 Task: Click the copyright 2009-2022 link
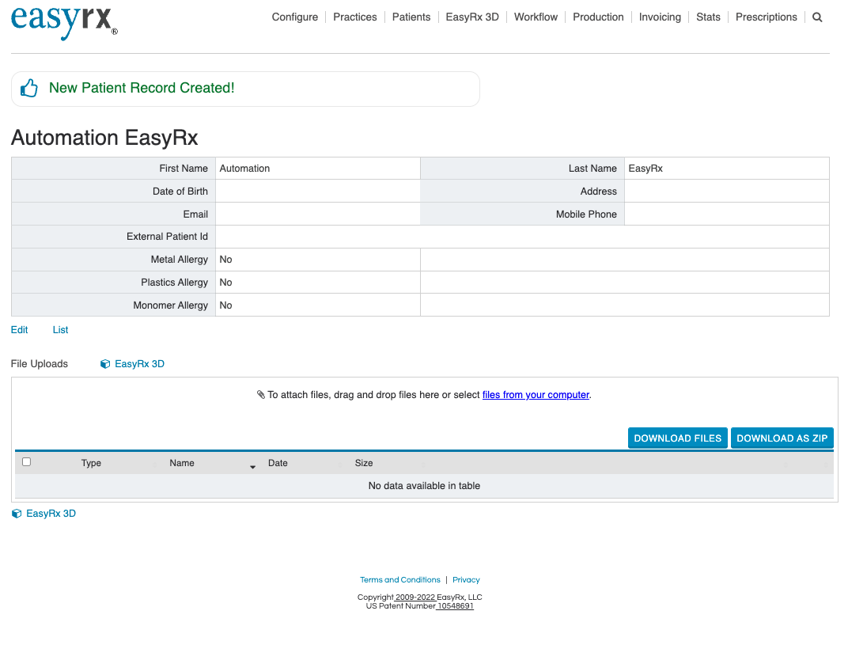pos(415,598)
